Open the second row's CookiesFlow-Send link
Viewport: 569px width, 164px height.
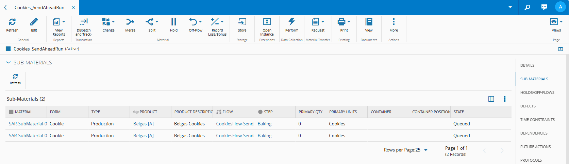pyautogui.click(x=235, y=136)
